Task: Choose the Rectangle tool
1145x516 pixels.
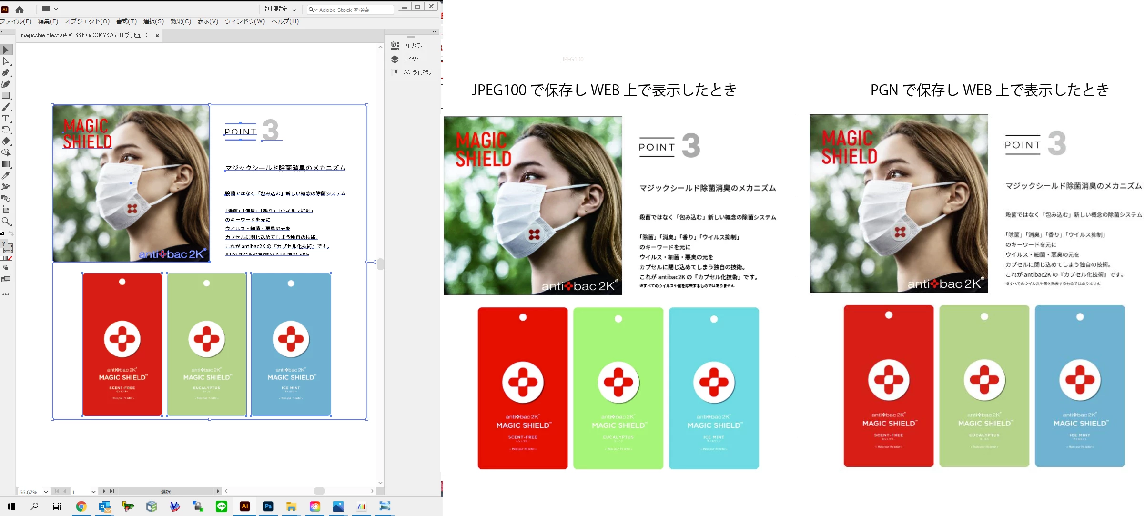Action: click(x=6, y=96)
